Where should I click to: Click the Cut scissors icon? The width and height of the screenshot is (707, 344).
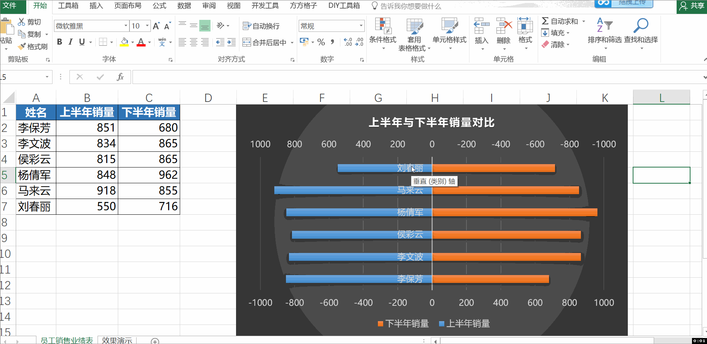click(21, 22)
